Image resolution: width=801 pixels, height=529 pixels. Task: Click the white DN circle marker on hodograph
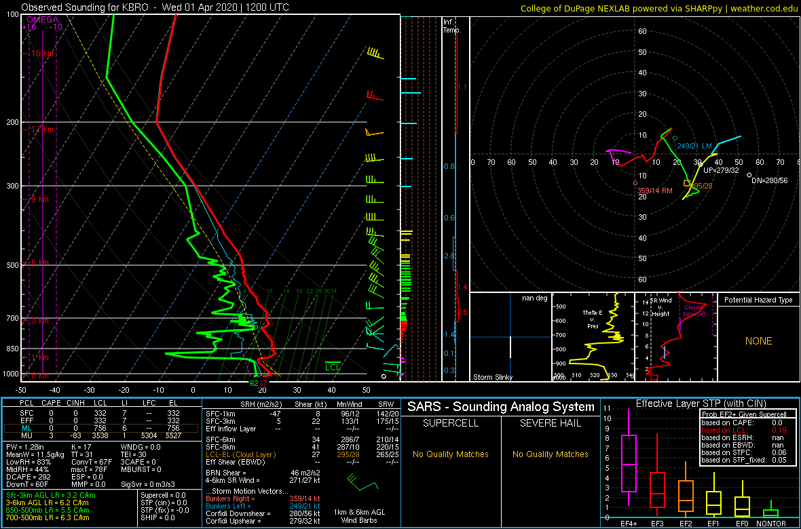coord(749,175)
